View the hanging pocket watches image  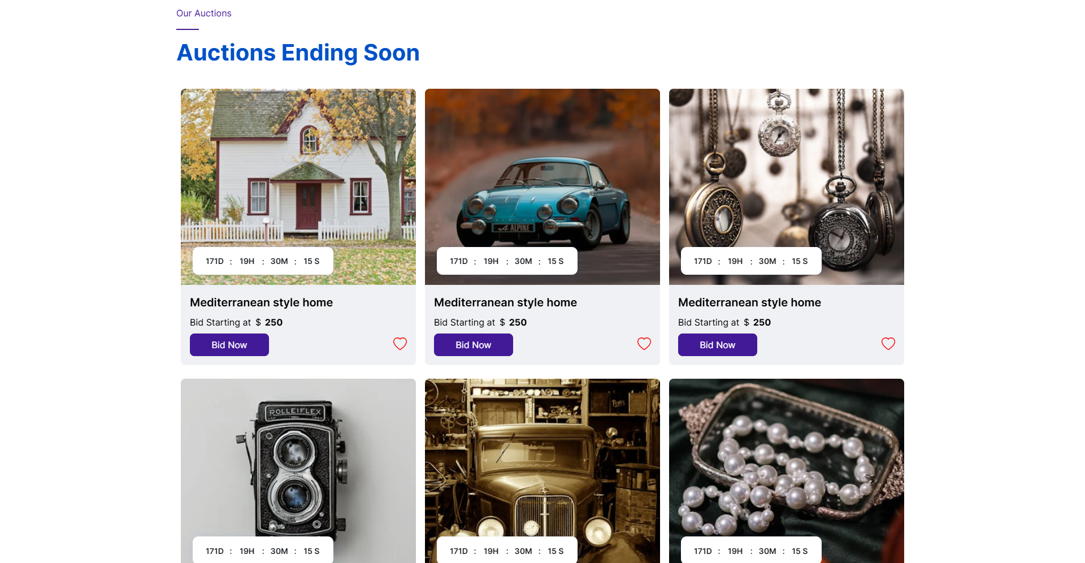tap(787, 170)
